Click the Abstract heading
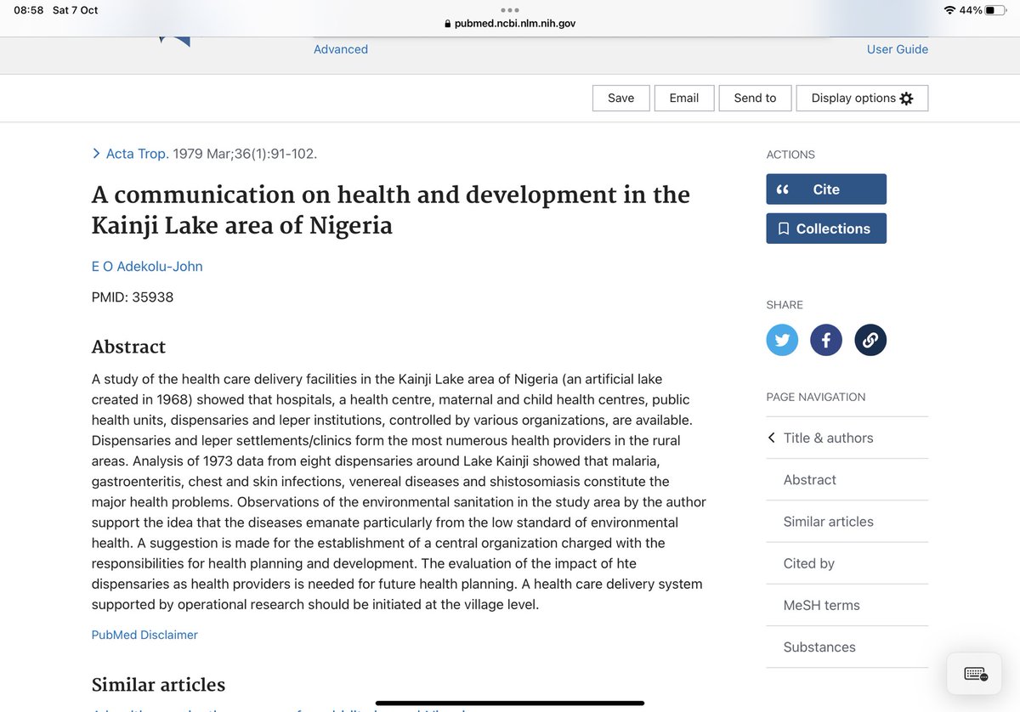 128,347
